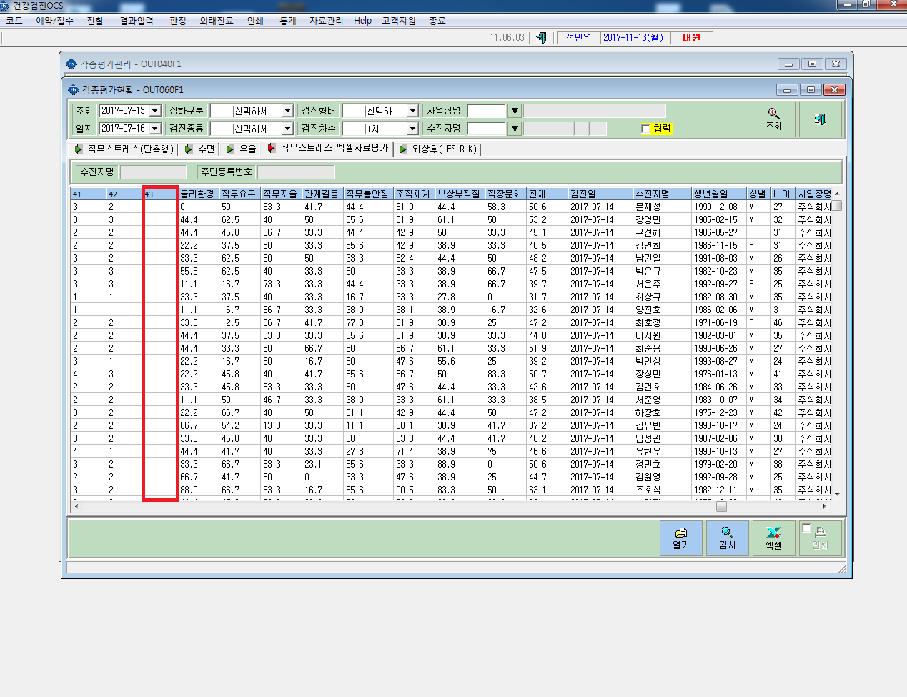Select the 외상후(IES-R-K) tab

[438, 149]
